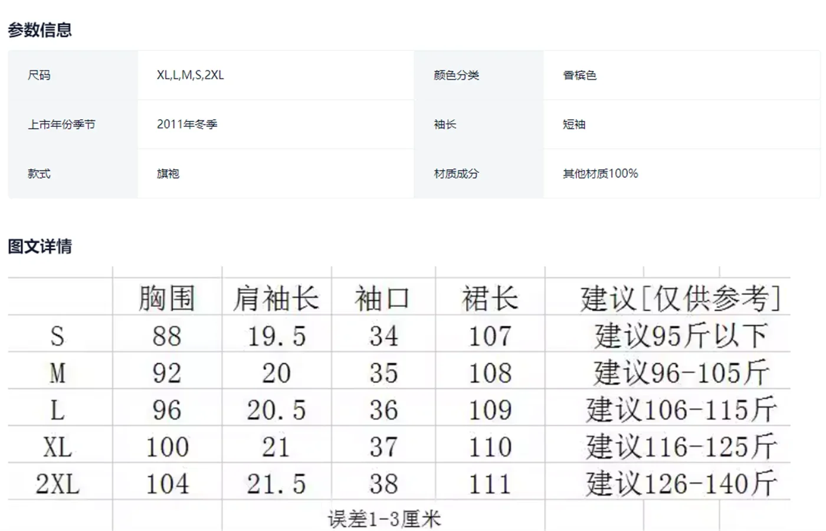Select the 袖长 parameter label

[445, 124]
